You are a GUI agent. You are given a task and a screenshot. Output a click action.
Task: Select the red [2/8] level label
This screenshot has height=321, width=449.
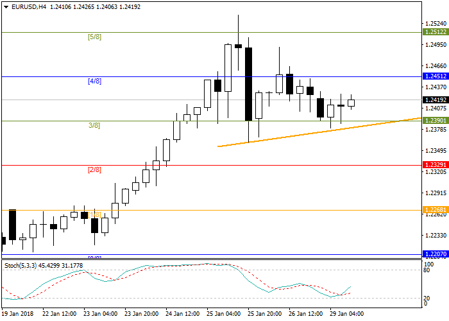click(94, 169)
